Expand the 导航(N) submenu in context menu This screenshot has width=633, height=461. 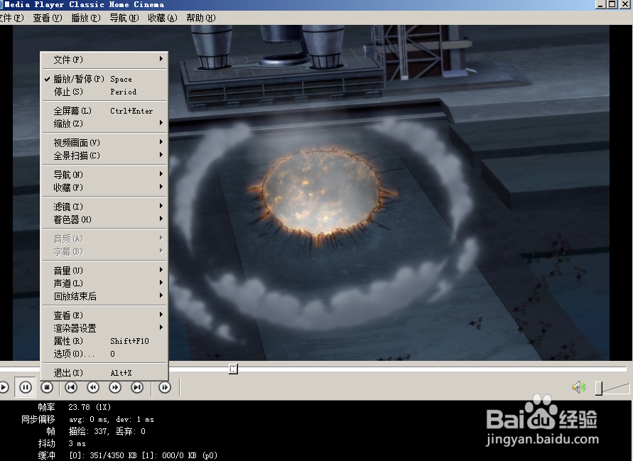[104, 175]
